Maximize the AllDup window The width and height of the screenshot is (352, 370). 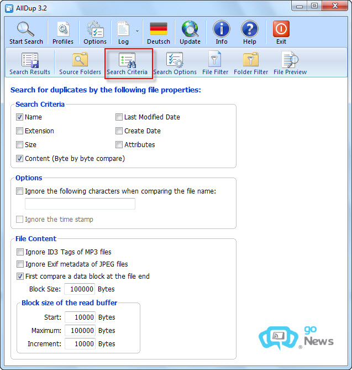tap(314, 6)
